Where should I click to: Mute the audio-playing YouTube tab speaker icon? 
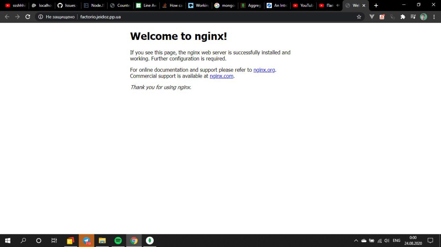tap(338, 5)
